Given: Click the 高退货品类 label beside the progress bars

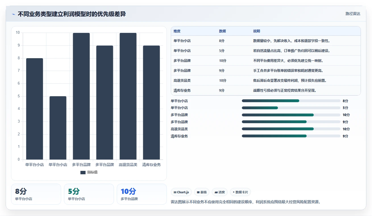Looking at the screenshot, I should tap(179, 129).
